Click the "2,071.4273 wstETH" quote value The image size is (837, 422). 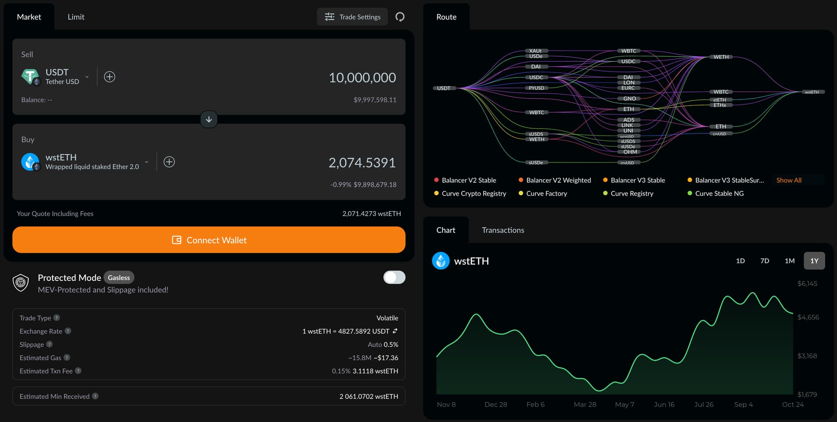pyautogui.click(x=371, y=214)
